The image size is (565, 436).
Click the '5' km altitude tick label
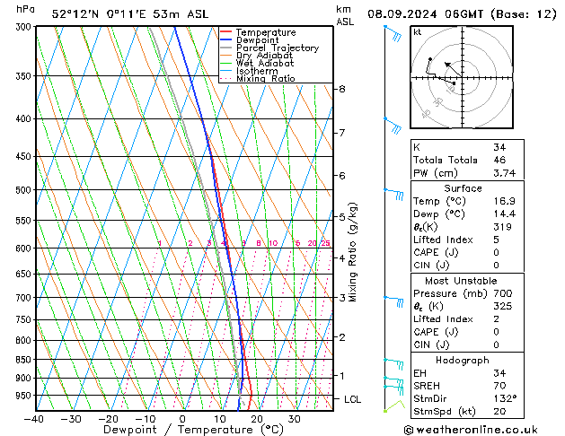tap(342, 217)
